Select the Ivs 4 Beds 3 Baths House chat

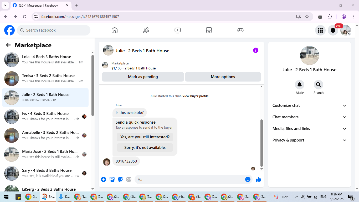[45, 117]
